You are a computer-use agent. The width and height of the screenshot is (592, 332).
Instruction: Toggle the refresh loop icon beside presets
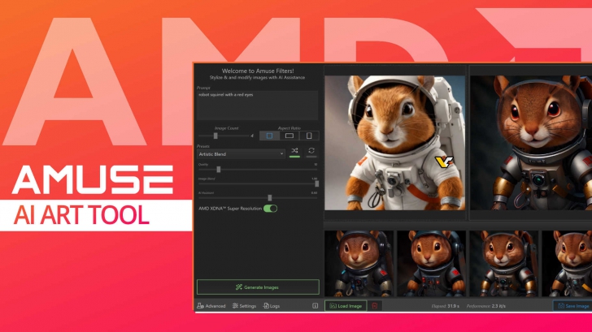pyautogui.click(x=311, y=151)
